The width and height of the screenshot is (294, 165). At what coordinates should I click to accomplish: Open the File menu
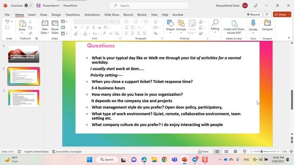pyautogui.click(x=7, y=15)
